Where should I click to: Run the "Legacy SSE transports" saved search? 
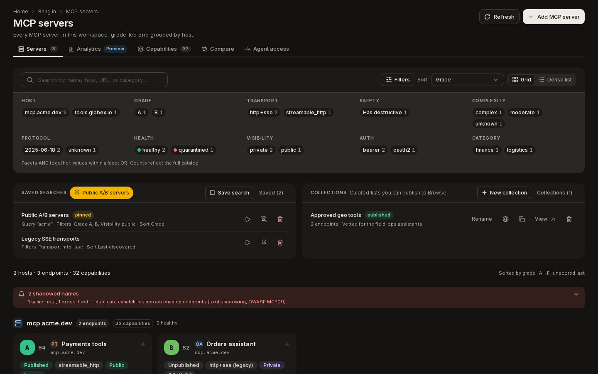click(248, 242)
